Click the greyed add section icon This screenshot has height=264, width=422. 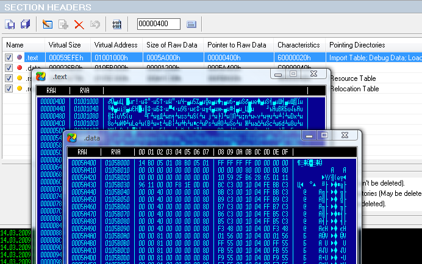point(63,24)
